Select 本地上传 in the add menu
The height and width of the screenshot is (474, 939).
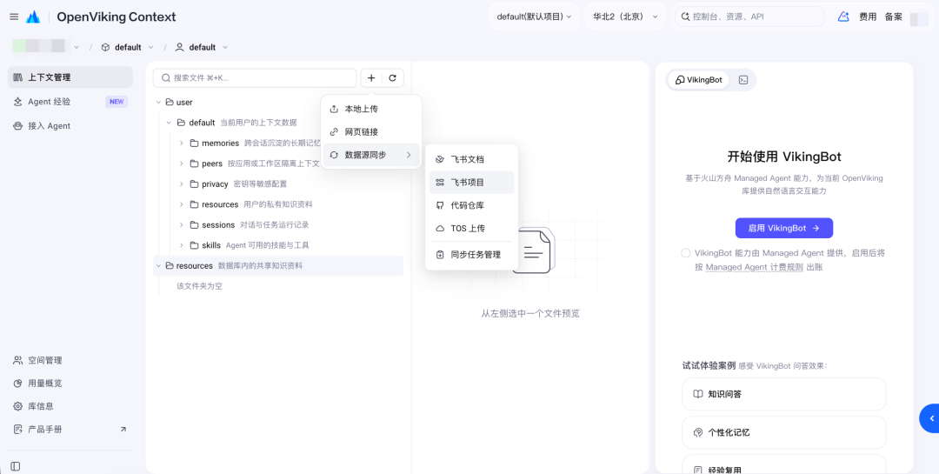pyautogui.click(x=371, y=109)
